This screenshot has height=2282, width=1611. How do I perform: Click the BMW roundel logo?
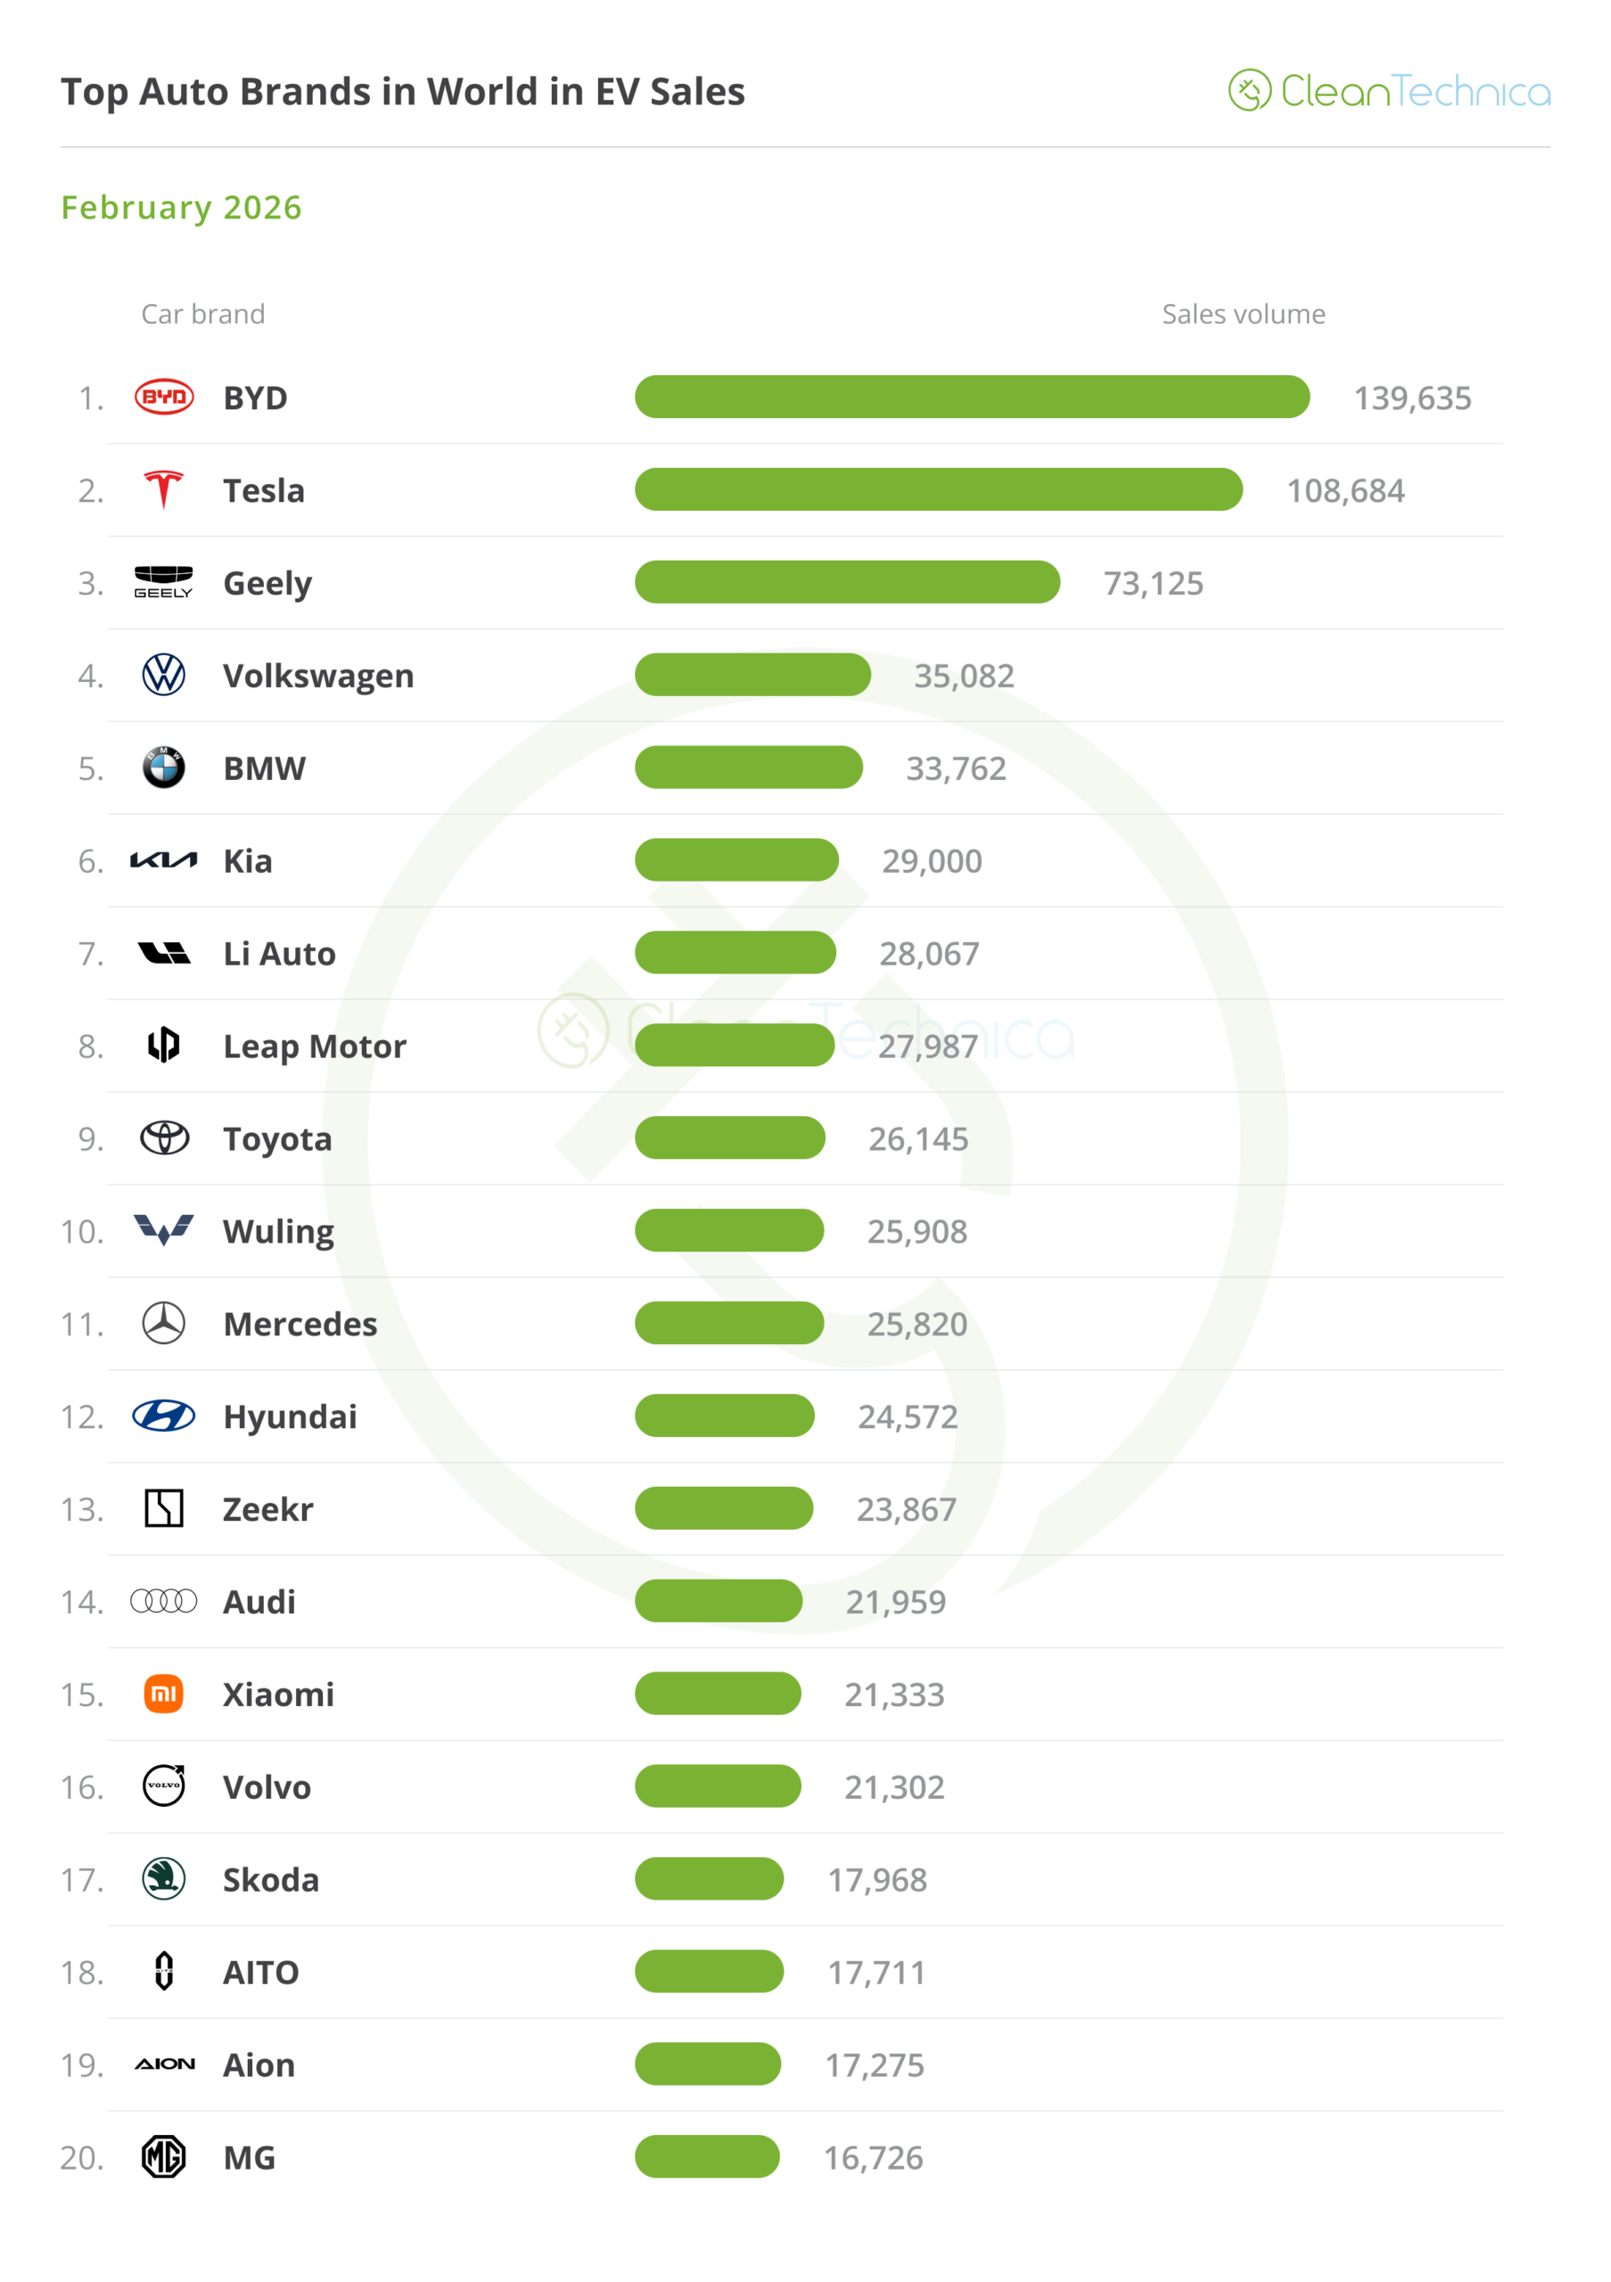tap(164, 768)
